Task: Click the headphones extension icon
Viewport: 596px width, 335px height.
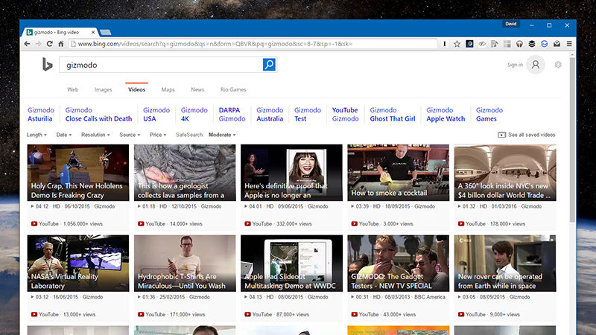Action: tap(519, 44)
